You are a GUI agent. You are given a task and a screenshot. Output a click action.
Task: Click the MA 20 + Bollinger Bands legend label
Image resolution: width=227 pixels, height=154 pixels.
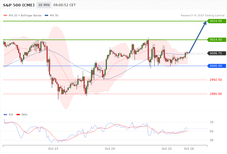[25, 15]
